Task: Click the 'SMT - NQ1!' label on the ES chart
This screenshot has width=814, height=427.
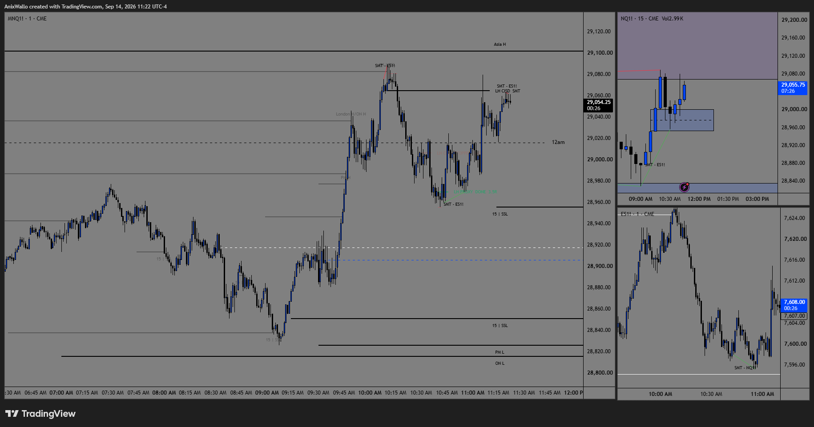Action: (745, 368)
